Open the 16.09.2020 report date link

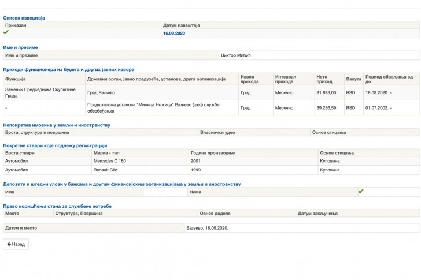(174, 33)
